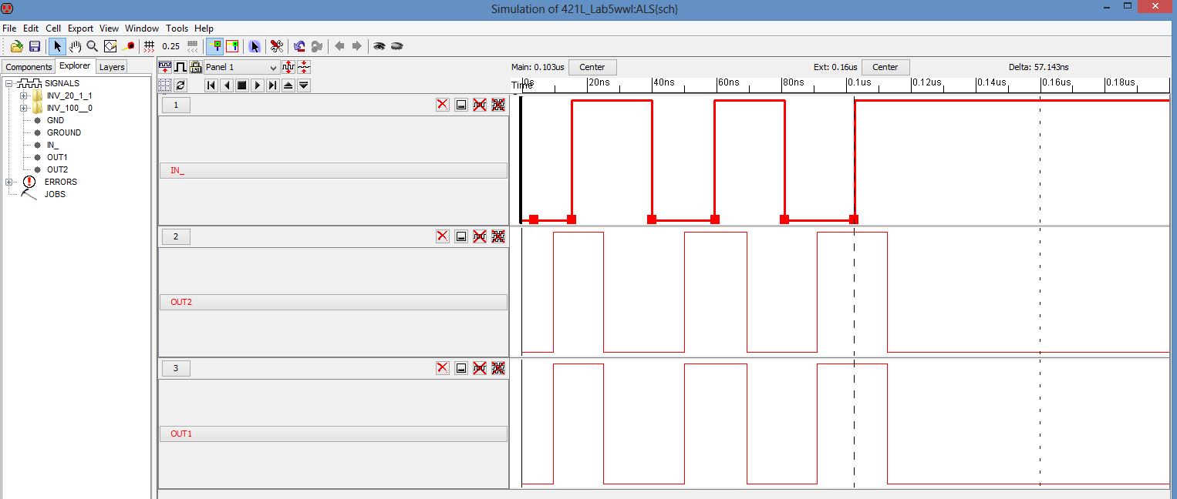Expand the ERRORS tree node
1177x499 pixels.
tap(9, 182)
